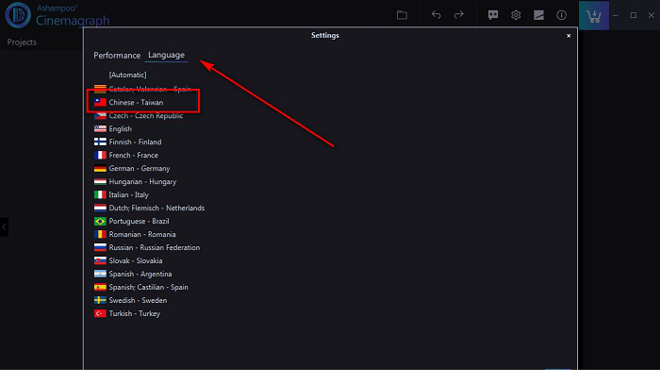
Task: Select Catalan; Valencian - Spain language
Action: (142, 89)
